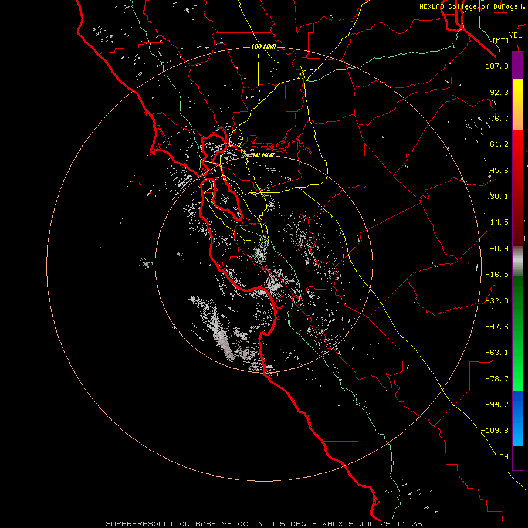Click the 107.8 legend value
528x528 pixels.
(x=497, y=66)
